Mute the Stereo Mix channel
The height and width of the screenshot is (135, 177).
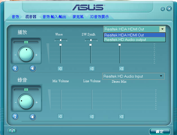122,117
